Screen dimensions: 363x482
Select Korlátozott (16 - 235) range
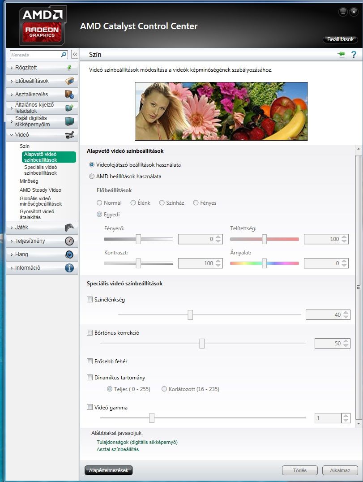tap(164, 389)
